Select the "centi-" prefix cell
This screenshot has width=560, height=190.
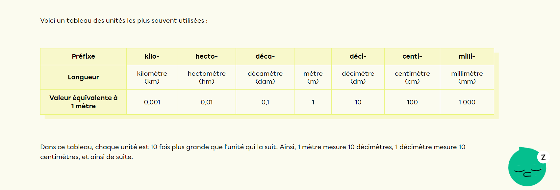(x=412, y=56)
